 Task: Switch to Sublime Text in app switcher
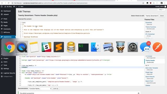(59, 47)
